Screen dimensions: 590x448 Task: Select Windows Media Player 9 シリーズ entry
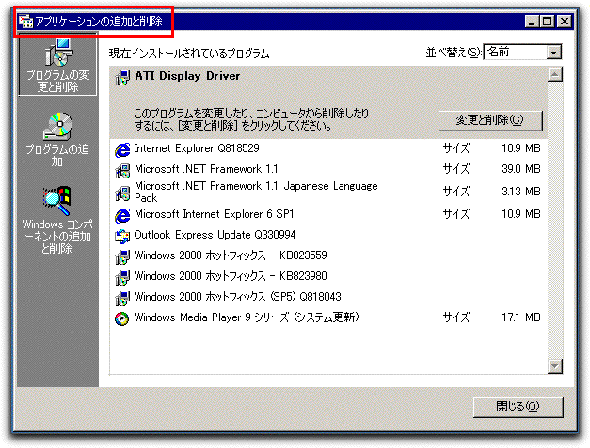[x=328, y=318]
